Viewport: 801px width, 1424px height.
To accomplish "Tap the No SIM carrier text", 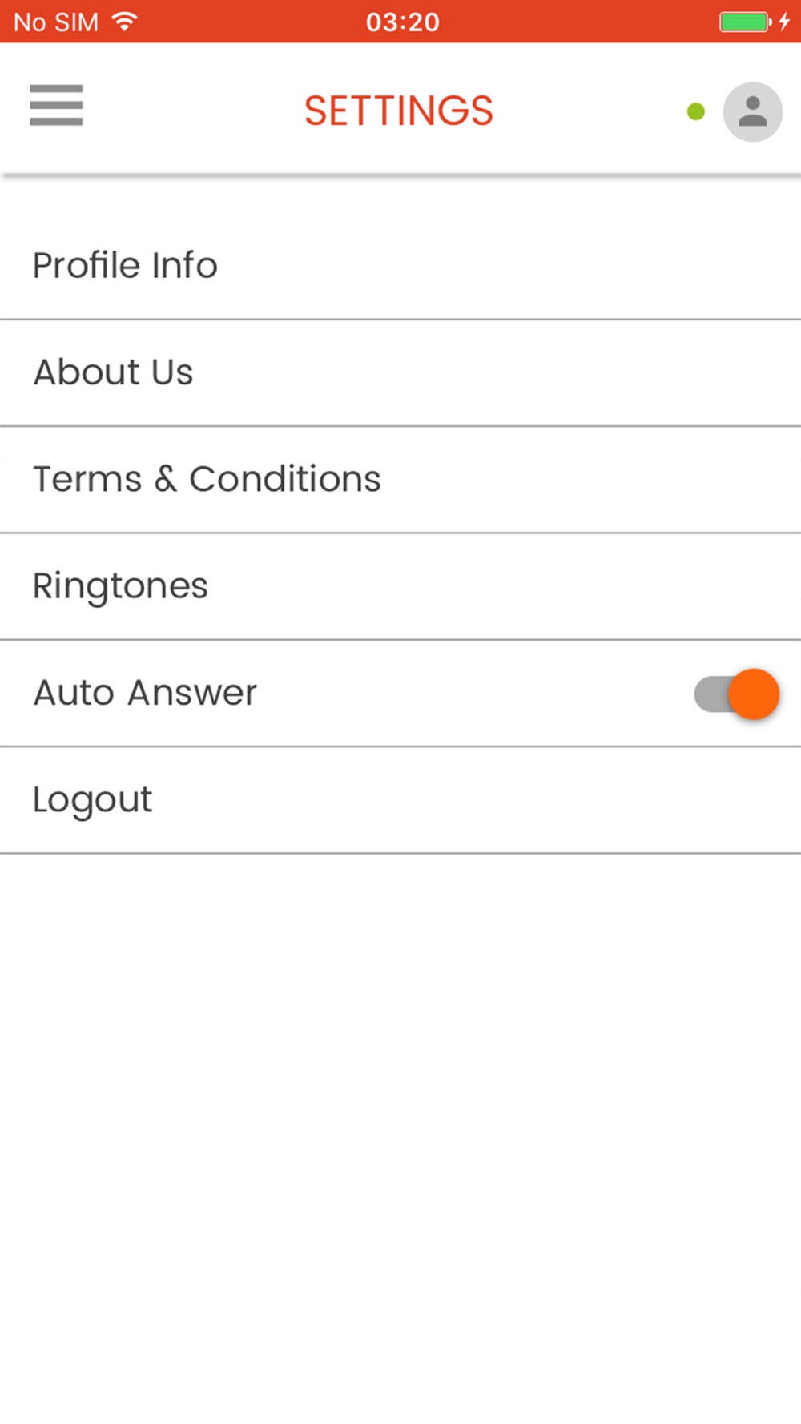I will pyautogui.click(x=56, y=22).
